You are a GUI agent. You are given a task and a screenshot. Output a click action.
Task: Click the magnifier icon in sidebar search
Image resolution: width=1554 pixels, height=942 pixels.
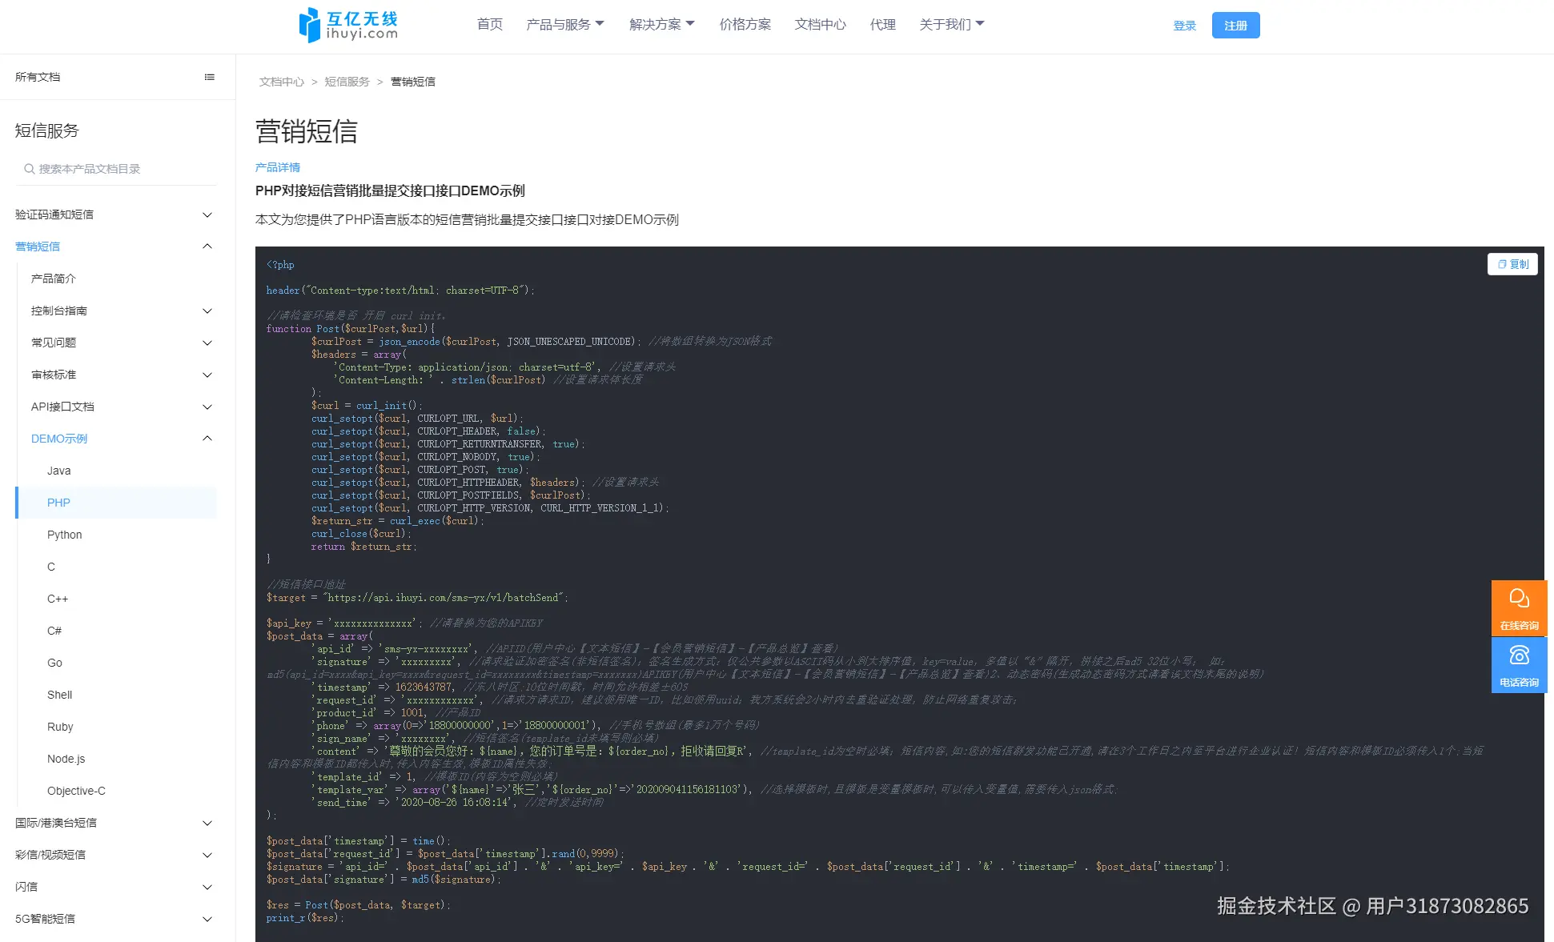[x=26, y=169]
